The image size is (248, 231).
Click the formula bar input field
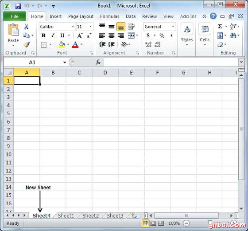pos(171,62)
